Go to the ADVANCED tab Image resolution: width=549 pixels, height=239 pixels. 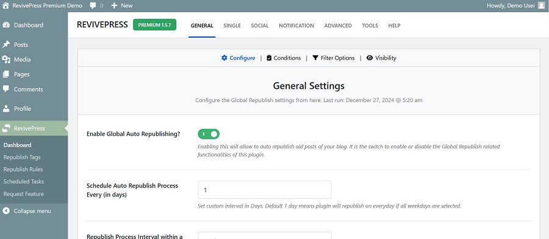tap(338, 26)
